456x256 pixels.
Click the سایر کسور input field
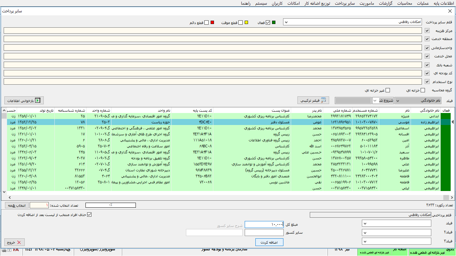(x=264, y=233)
